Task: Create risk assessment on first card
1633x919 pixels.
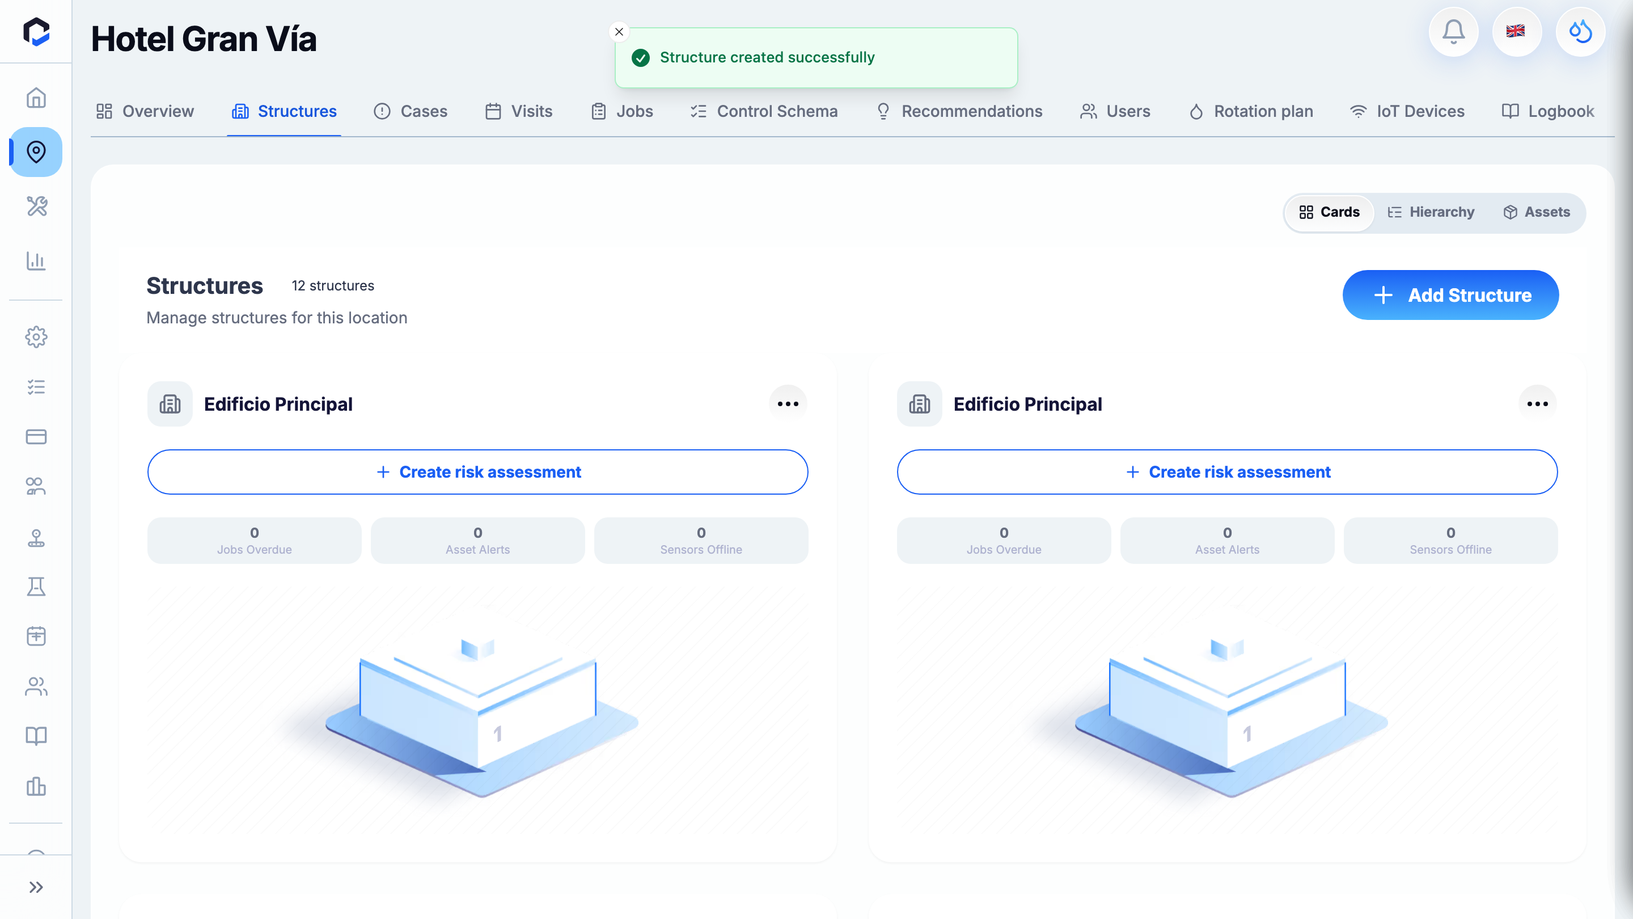Action: pyautogui.click(x=478, y=472)
